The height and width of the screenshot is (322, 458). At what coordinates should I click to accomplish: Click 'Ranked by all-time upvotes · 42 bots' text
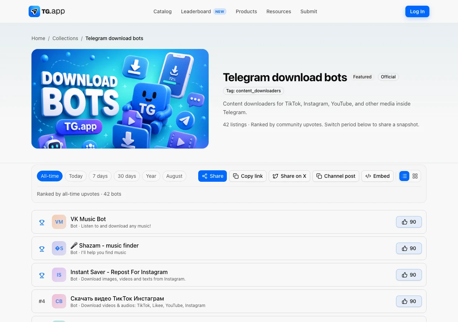coord(79,194)
